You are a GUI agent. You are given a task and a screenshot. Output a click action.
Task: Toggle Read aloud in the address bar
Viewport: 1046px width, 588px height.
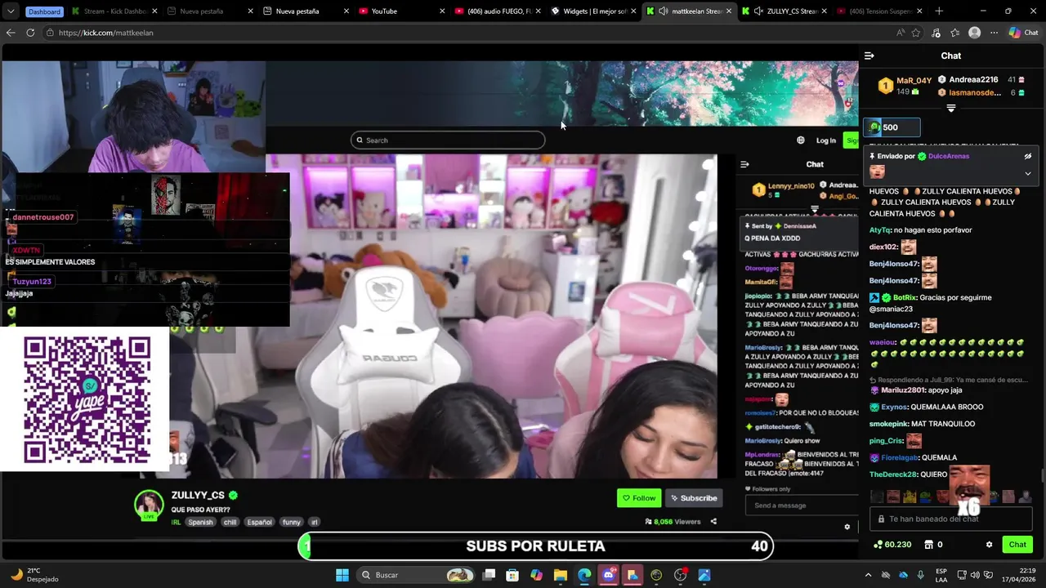901,33
